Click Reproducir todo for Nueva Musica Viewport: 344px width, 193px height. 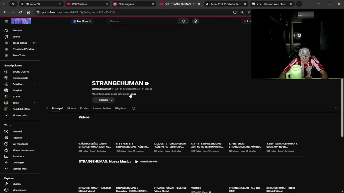(x=146, y=162)
